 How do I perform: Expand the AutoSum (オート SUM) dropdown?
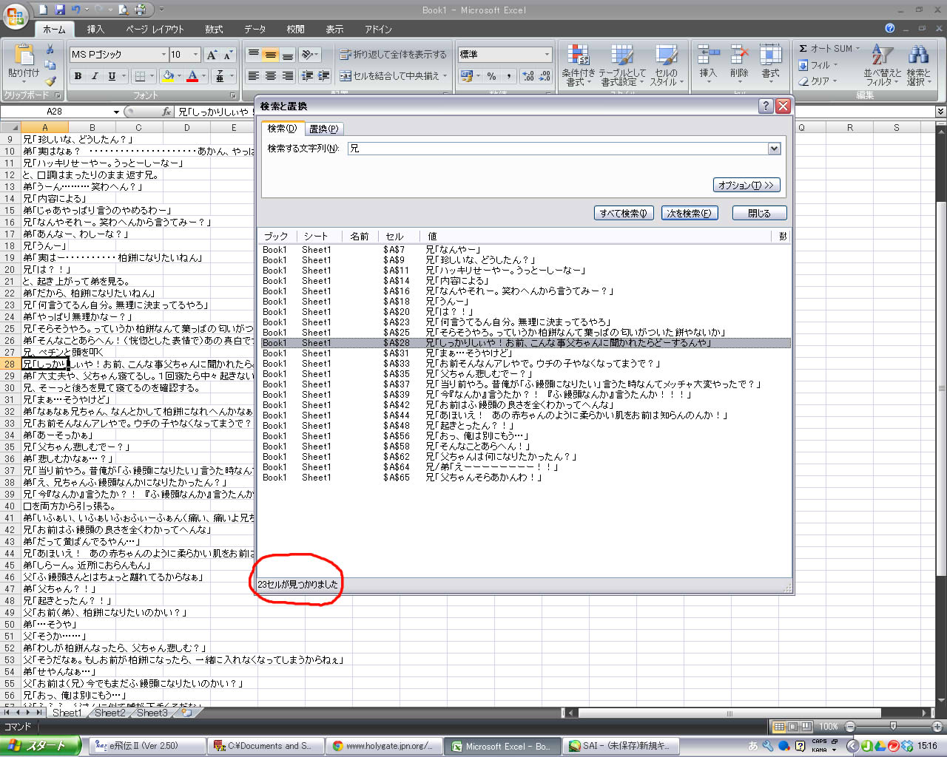858,49
